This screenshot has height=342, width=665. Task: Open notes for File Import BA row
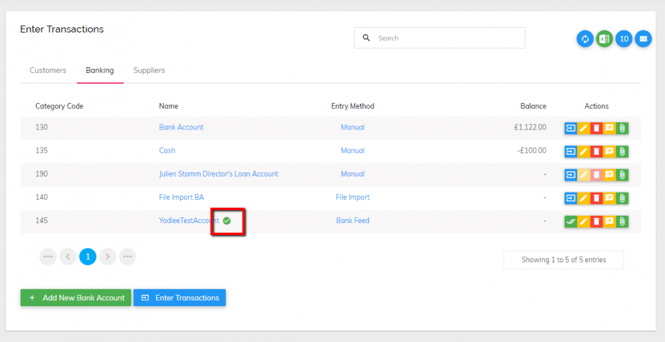click(x=609, y=198)
